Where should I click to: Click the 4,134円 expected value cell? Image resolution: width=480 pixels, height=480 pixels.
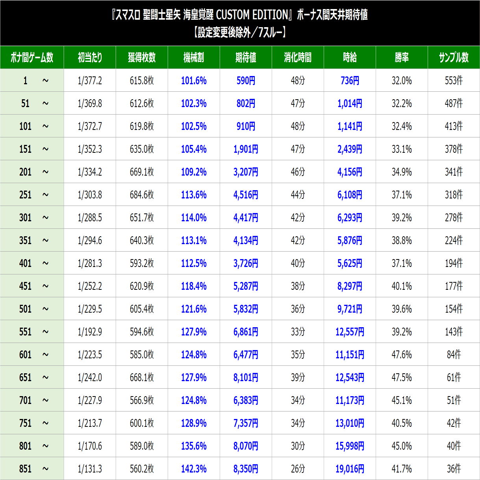[246, 240]
